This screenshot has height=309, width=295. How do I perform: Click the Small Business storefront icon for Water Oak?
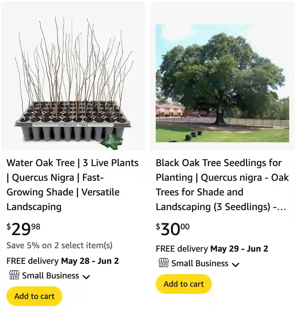pos(14,275)
